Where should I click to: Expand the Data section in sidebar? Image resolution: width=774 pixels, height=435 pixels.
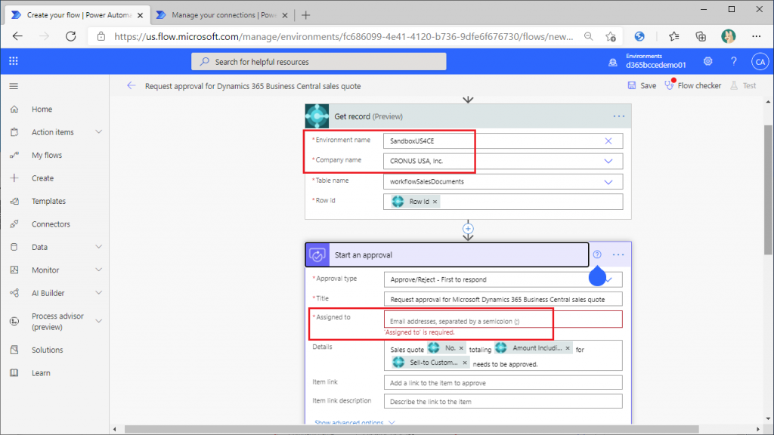click(x=99, y=247)
